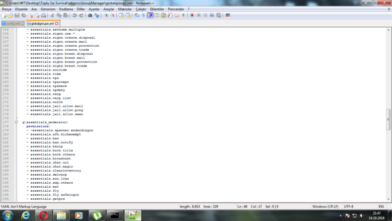Save the current recorded macro icon
This screenshot has height=221, width=392.
point(219,15)
